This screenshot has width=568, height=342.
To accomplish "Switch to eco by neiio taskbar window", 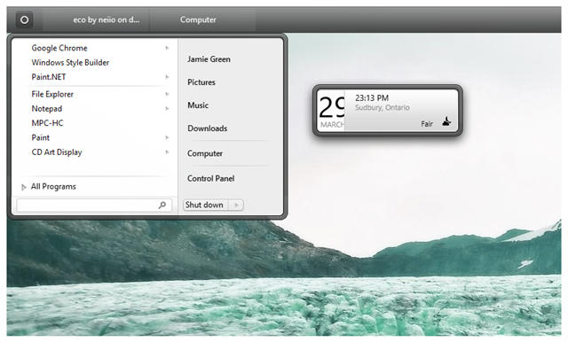I will click(x=96, y=19).
